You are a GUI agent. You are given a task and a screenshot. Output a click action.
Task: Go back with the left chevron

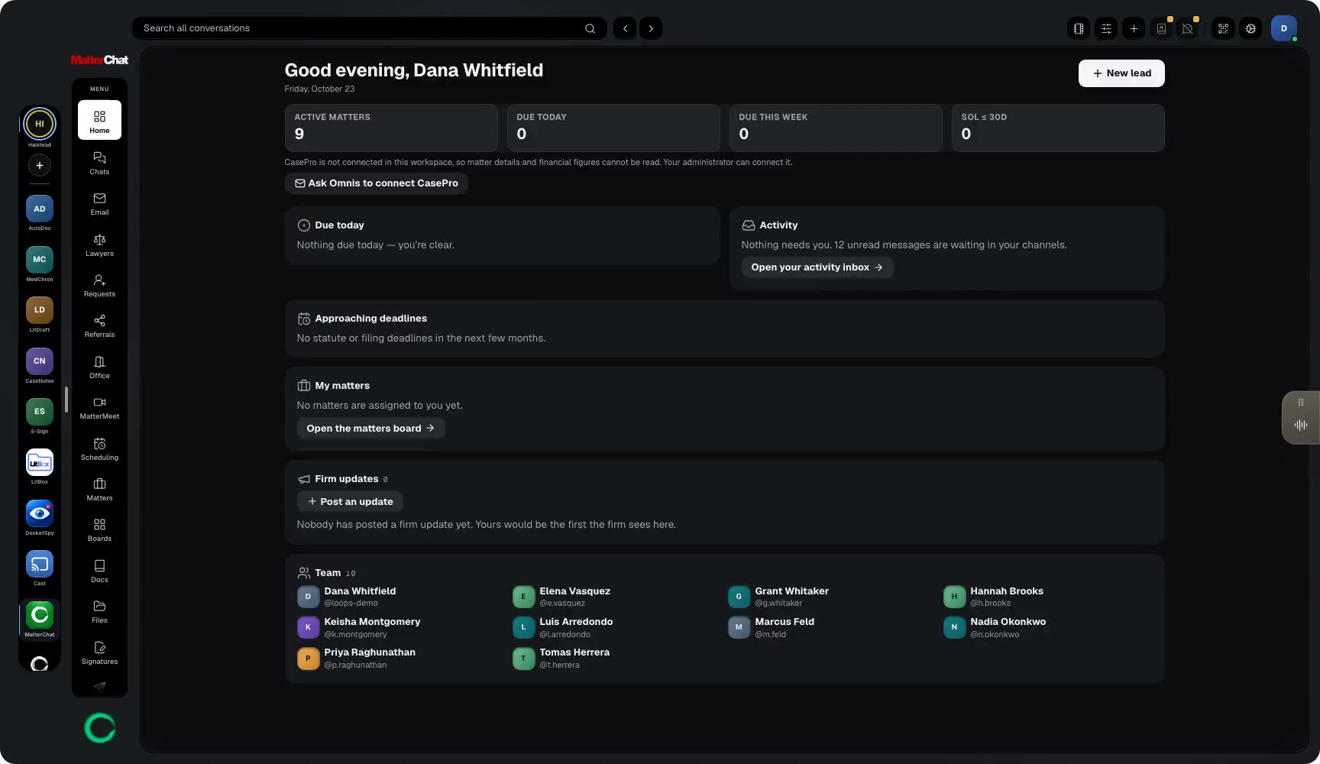625,28
